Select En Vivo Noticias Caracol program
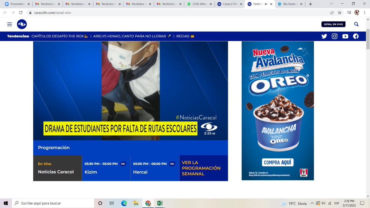This screenshot has width=370, height=208. [x=57, y=168]
